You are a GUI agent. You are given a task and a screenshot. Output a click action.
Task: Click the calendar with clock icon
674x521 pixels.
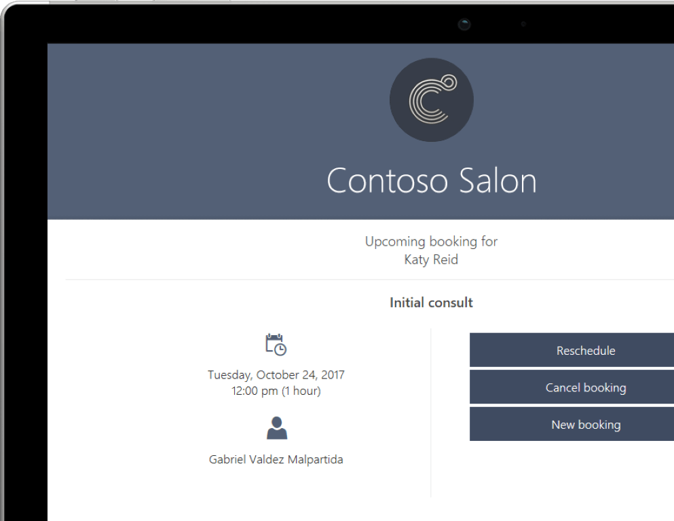276,345
